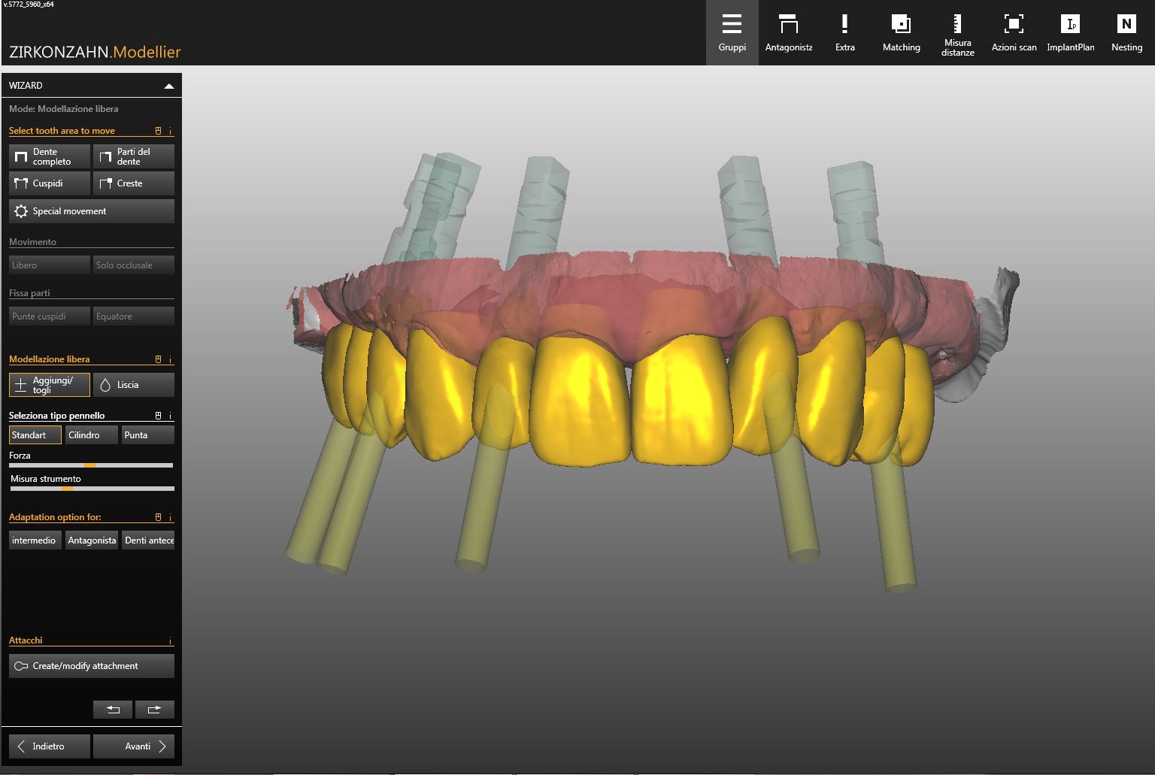Open the Nesting module

(1126, 33)
